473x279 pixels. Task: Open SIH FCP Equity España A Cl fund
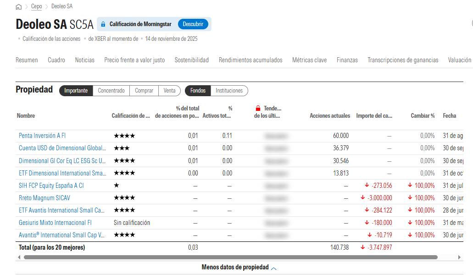pyautogui.click(x=51, y=185)
